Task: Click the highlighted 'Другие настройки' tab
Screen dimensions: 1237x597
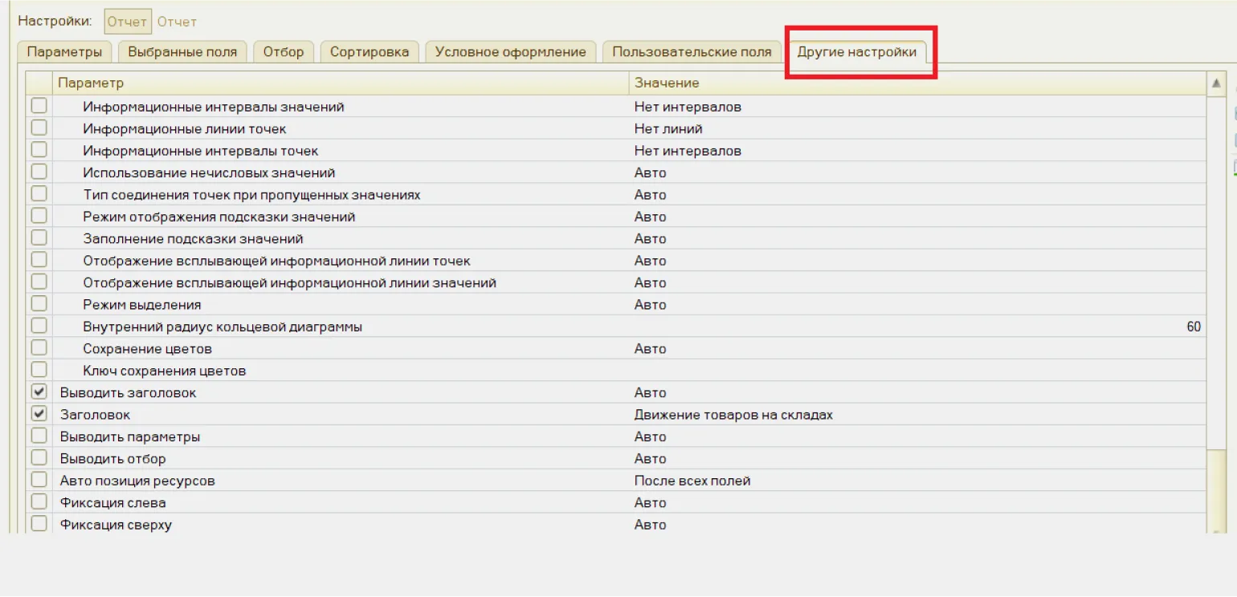Action: pos(856,52)
